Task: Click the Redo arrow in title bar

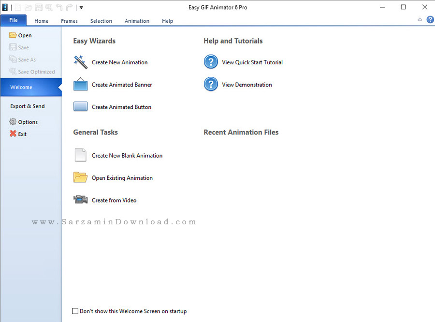Action: (69, 7)
